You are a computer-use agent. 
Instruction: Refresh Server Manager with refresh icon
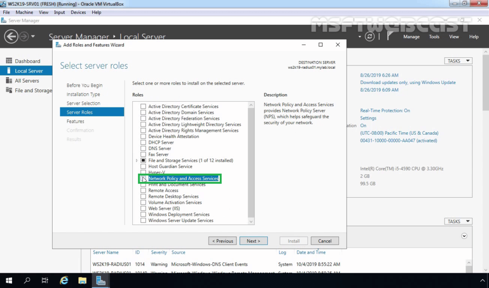pyautogui.click(x=370, y=36)
